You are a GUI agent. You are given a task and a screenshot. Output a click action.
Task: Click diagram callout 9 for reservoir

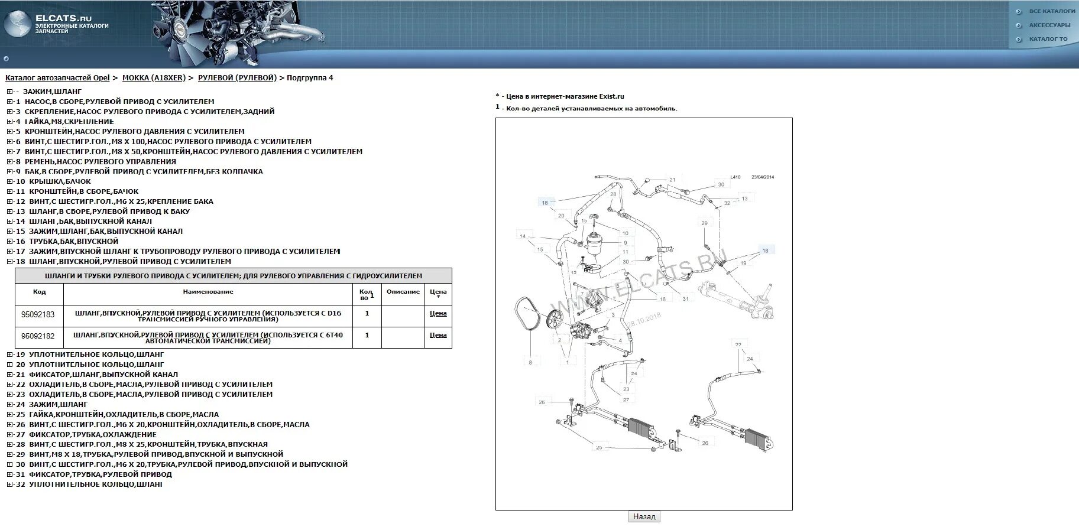click(x=626, y=243)
